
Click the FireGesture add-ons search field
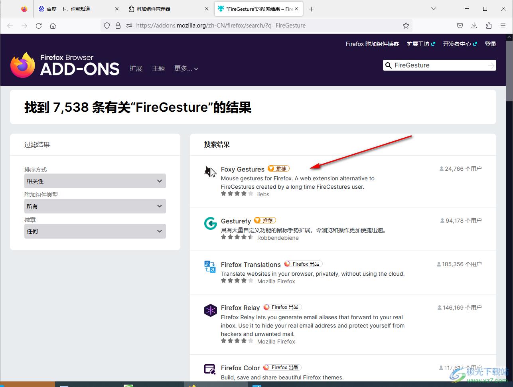coord(440,65)
